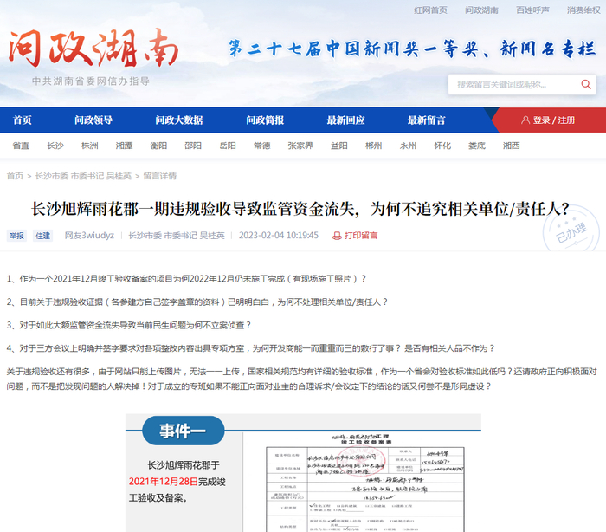
Task: Click the 问政湖南 calligraphy logo
Action: point(93,48)
